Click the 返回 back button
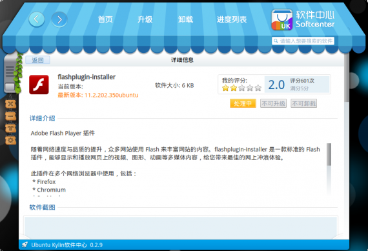 [38, 60]
